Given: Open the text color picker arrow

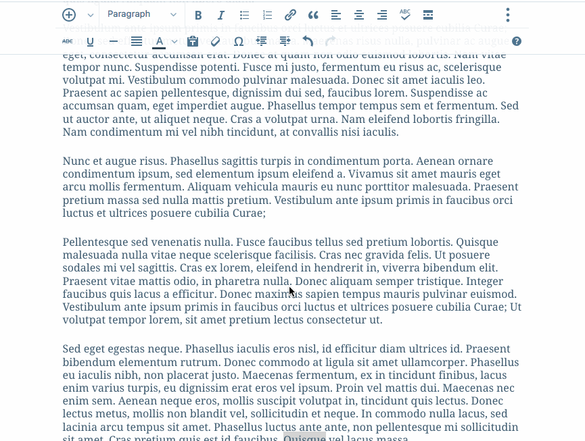Looking at the screenshot, I should pos(174,42).
